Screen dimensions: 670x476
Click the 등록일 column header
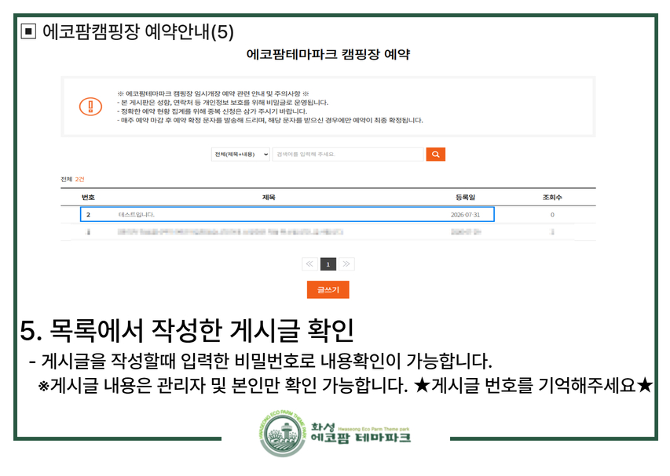[x=465, y=197]
